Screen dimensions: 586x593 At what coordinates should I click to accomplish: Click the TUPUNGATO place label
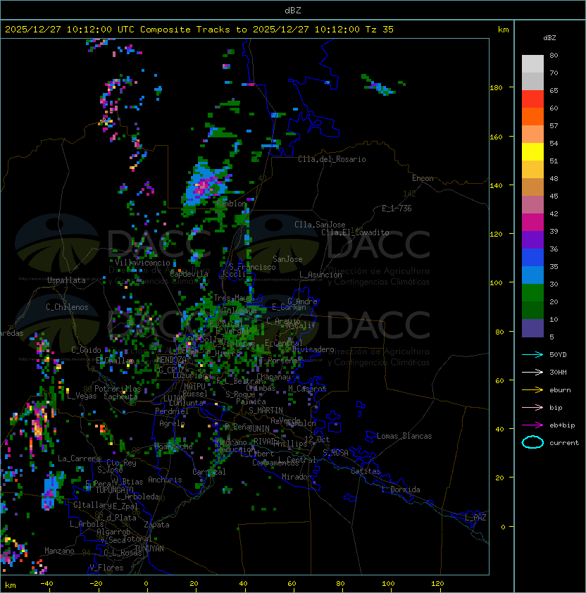coord(114,489)
